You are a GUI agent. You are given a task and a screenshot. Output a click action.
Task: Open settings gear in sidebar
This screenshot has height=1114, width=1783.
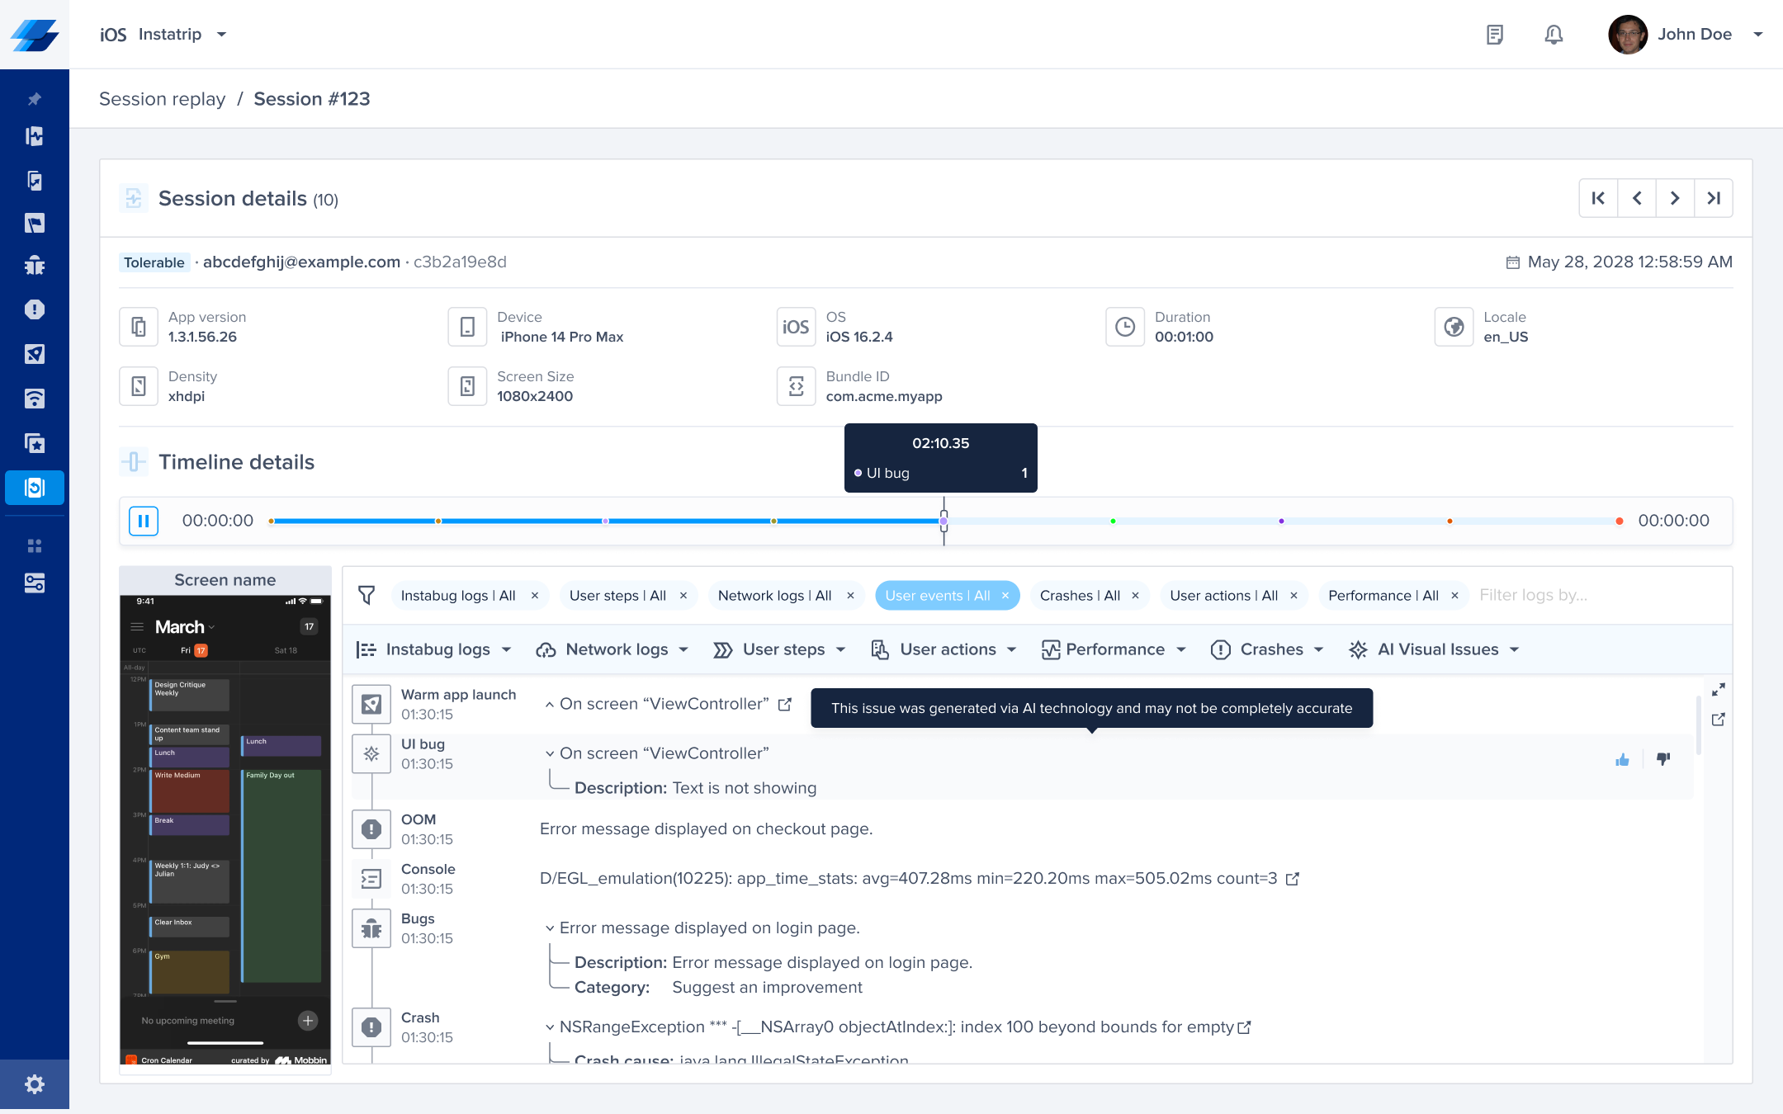(x=35, y=1084)
